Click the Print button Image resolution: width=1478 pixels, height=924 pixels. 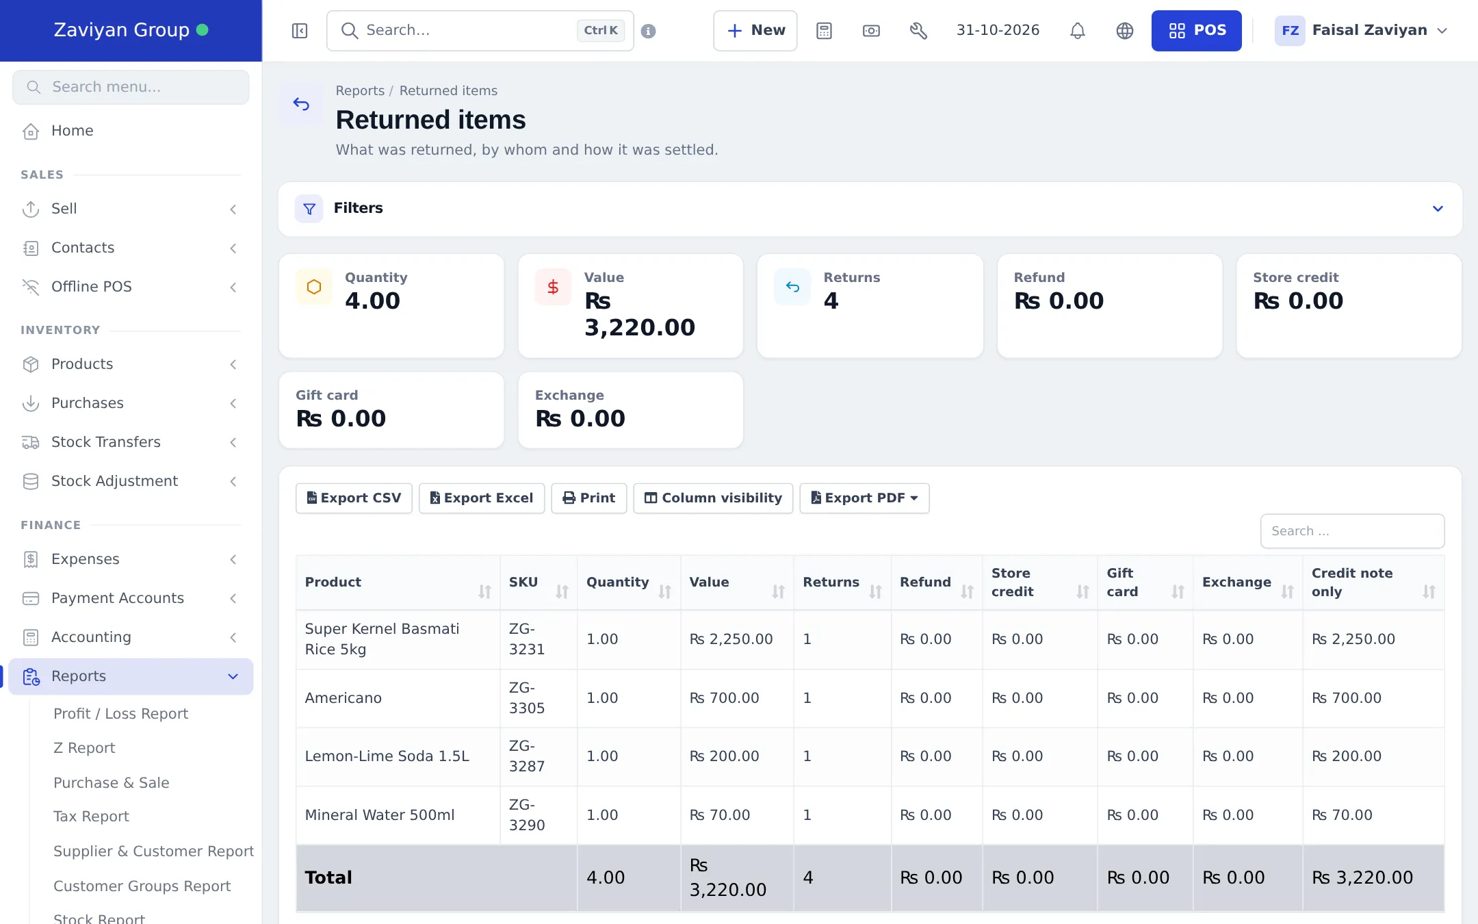pos(588,498)
